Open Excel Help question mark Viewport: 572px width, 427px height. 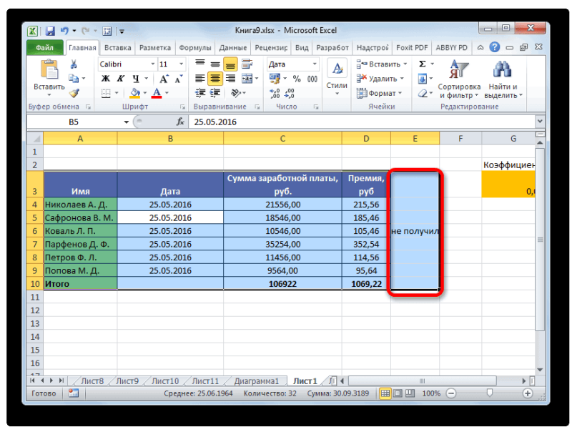[494, 47]
